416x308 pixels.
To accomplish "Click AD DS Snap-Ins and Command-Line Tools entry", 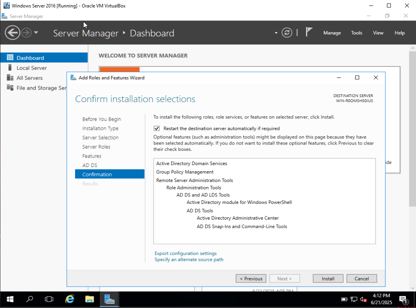I will pyautogui.click(x=242, y=227).
